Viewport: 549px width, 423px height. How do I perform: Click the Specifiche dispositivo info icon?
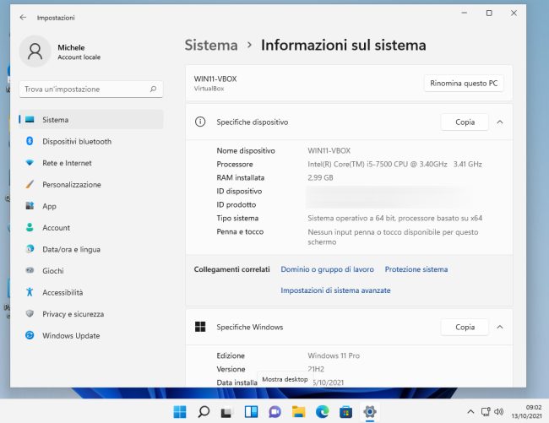[x=200, y=122]
